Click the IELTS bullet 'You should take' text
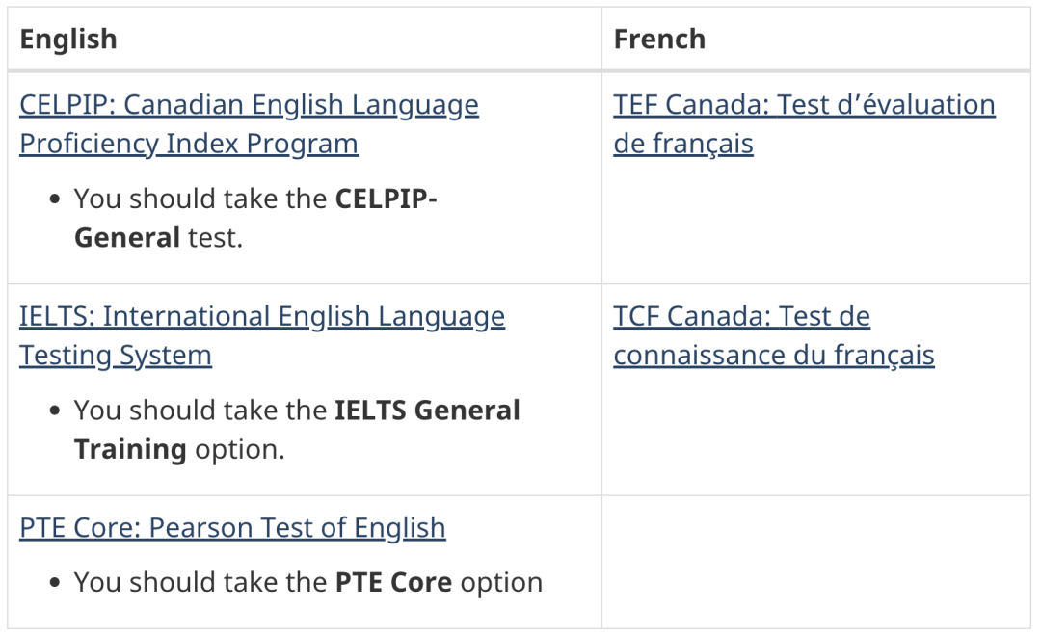1041x636 pixels. click(202, 411)
